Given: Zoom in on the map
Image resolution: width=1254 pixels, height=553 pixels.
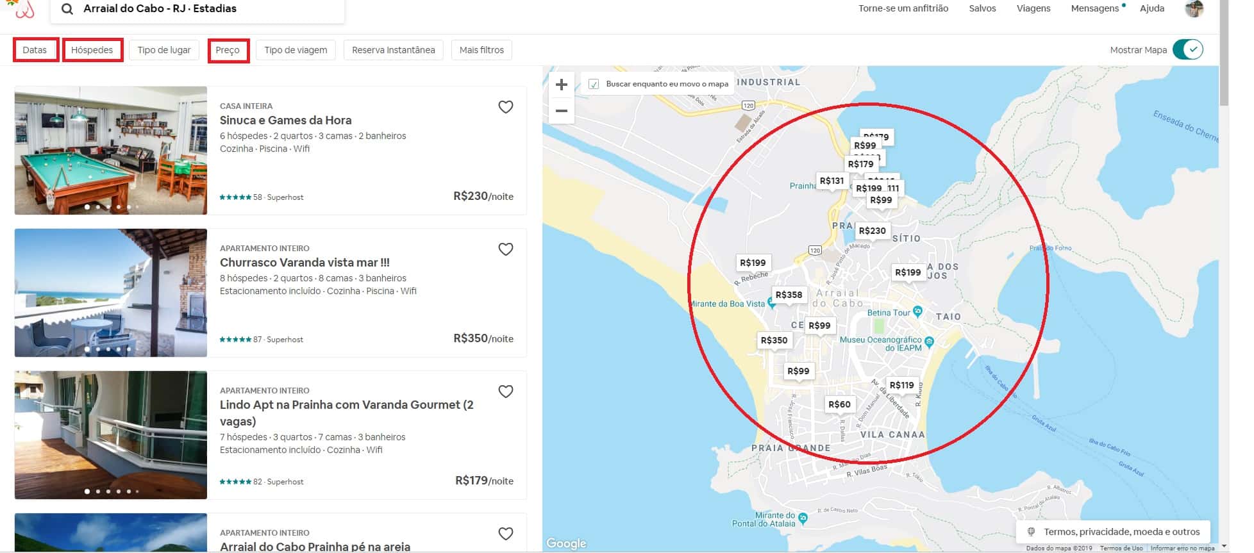Looking at the screenshot, I should pos(562,85).
